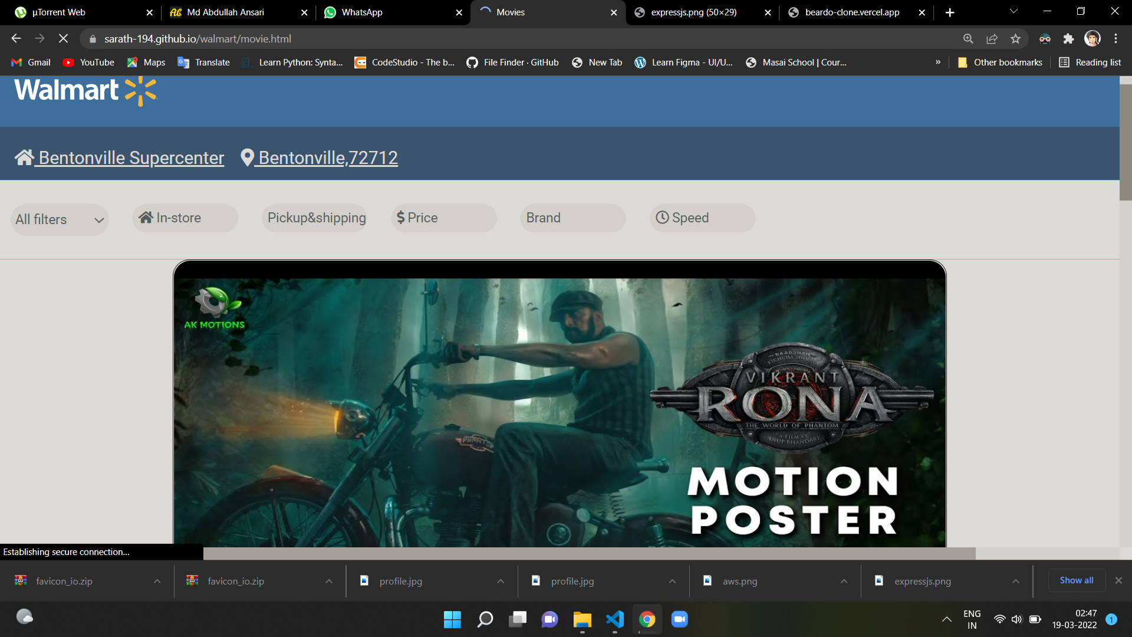1132x637 pixels.
Task: Click the vertical page scrollbar
Action: 1126,142
